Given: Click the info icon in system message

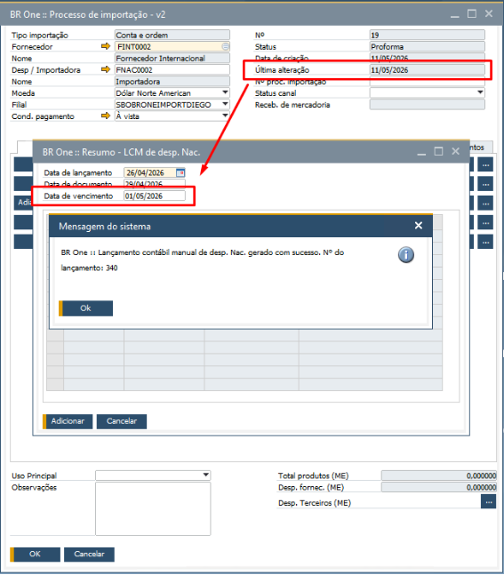Looking at the screenshot, I should [x=406, y=254].
